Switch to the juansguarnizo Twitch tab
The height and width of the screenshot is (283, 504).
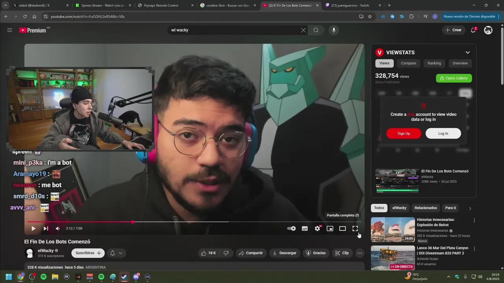click(x=353, y=6)
